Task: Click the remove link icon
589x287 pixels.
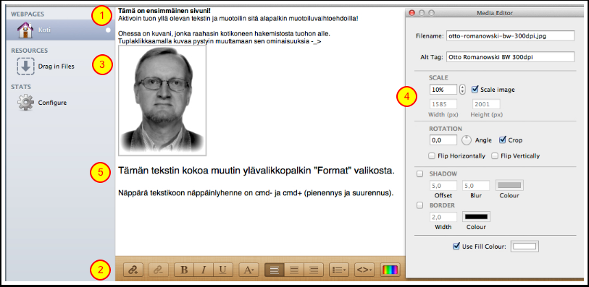Action: pyautogui.click(x=159, y=270)
